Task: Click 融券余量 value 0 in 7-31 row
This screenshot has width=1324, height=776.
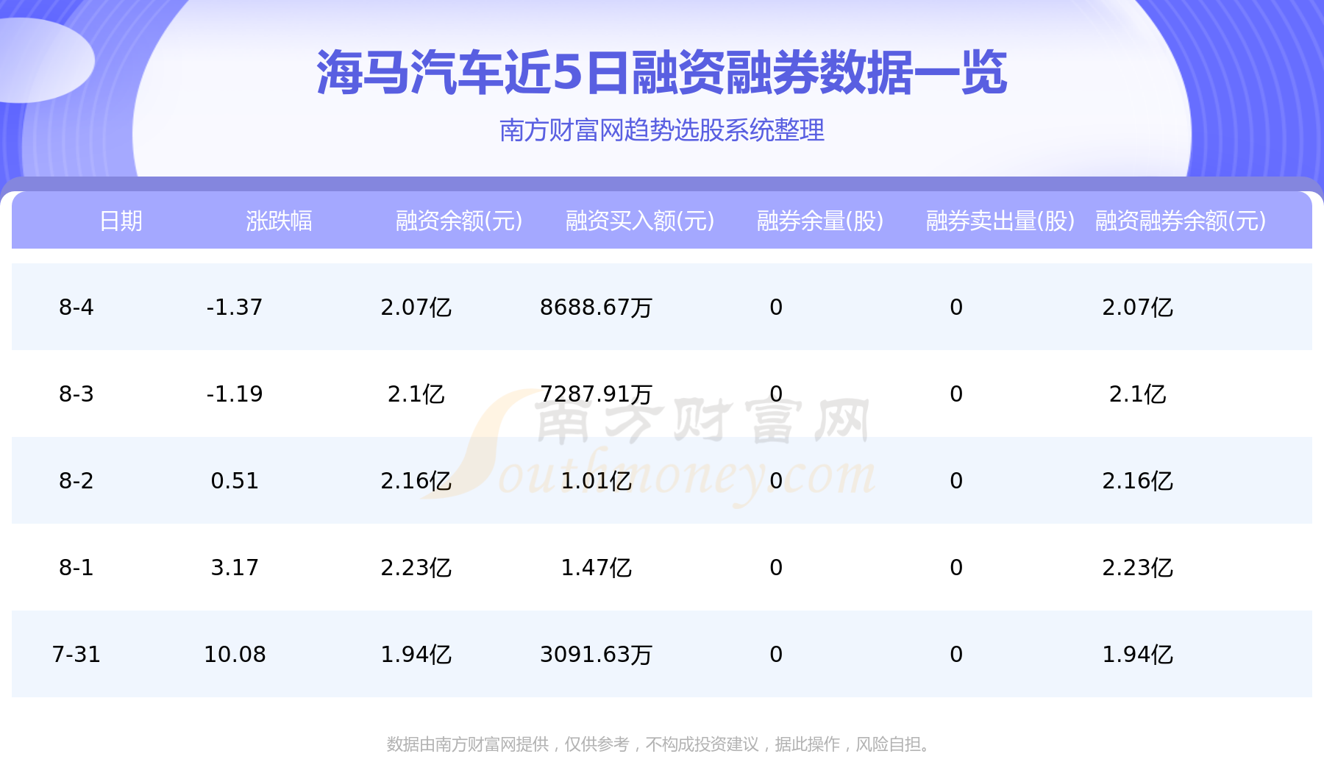Action: tap(776, 654)
